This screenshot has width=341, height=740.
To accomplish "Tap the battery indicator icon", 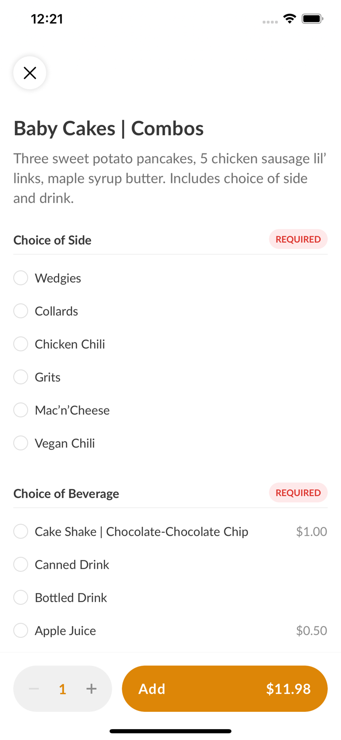I will click(x=312, y=18).
